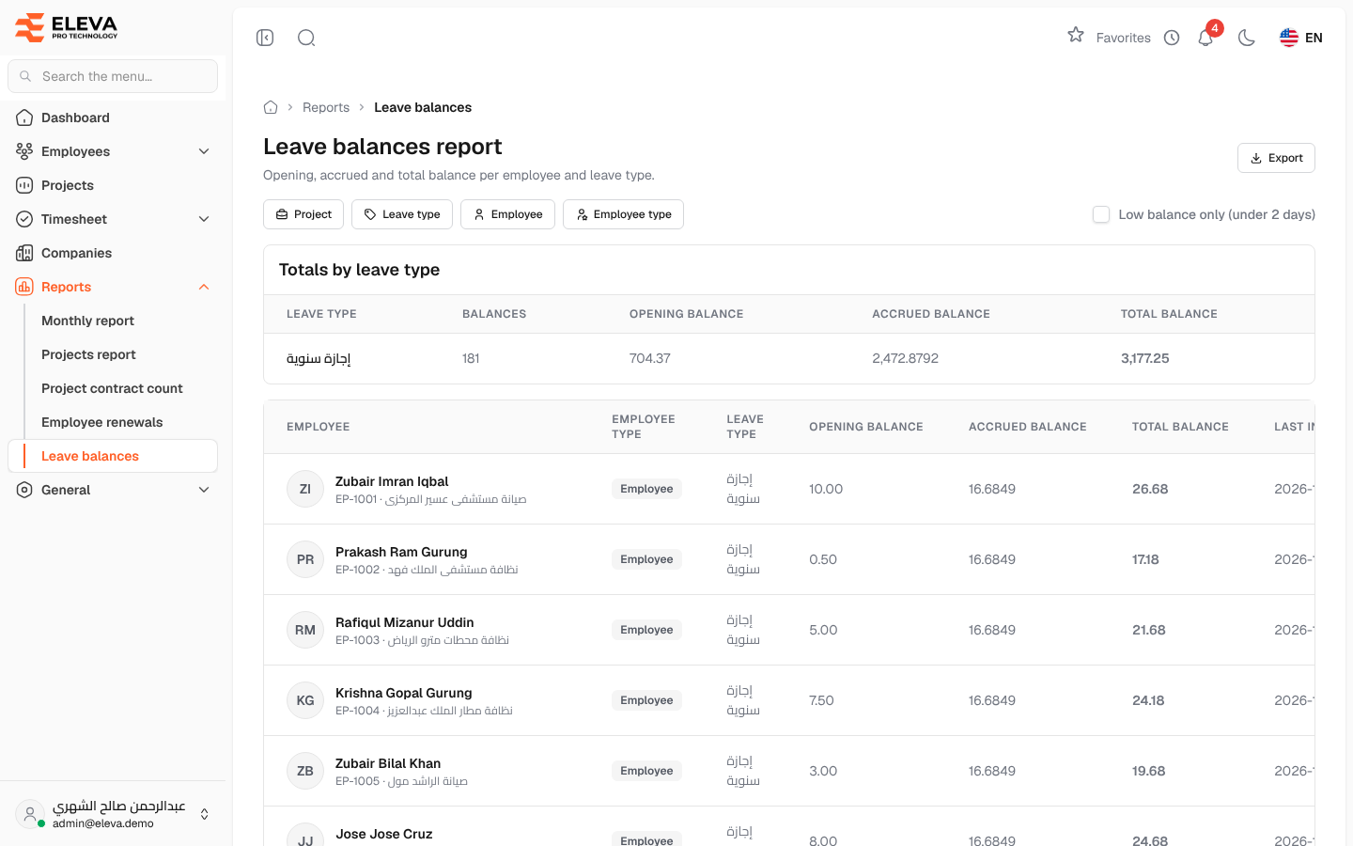Viewport: 1353px width, 846px height.
Task: Open the search magnifier in header
Action: (x=306, y=38)
